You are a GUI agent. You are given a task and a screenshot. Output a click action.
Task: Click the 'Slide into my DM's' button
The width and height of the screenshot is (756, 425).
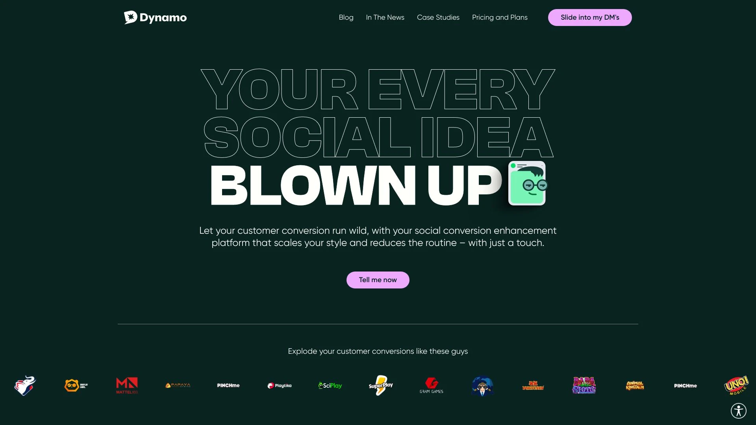pyautogui.click(x=590, y=17)
